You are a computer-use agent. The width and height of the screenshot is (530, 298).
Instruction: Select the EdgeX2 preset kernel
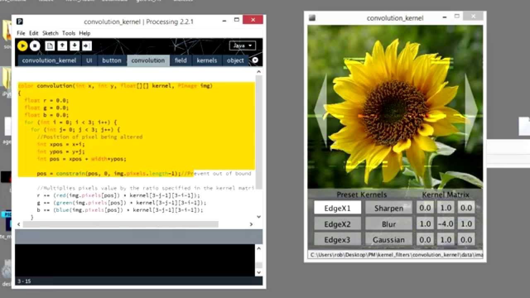click(x=337, y=224)
